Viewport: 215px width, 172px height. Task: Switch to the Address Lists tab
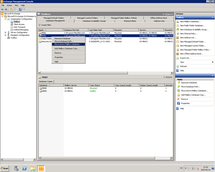click(x=159, y=21)
